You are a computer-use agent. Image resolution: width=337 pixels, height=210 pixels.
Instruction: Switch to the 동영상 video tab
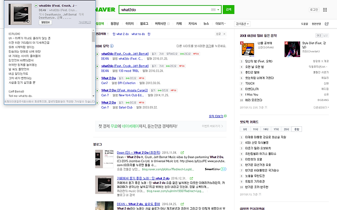115,24
